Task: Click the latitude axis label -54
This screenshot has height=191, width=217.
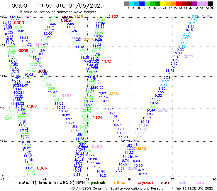Action: 3,76
